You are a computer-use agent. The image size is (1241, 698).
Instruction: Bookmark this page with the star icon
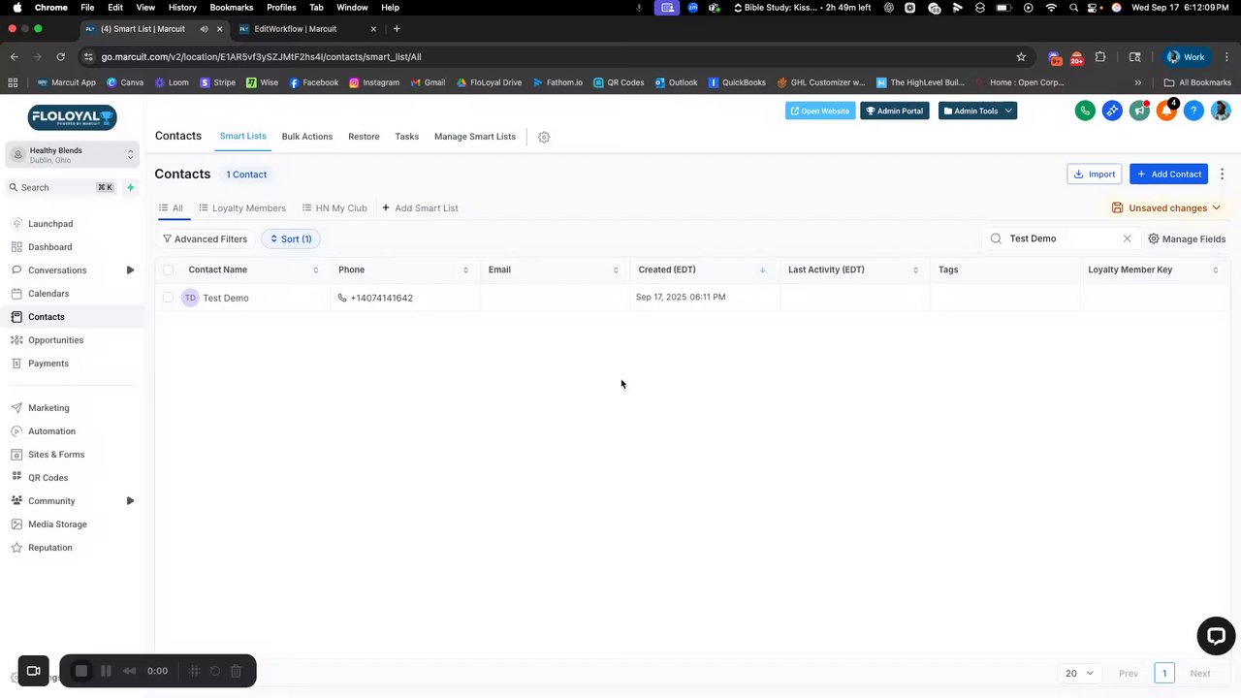pyautogui.click(x=1021, y=56)
